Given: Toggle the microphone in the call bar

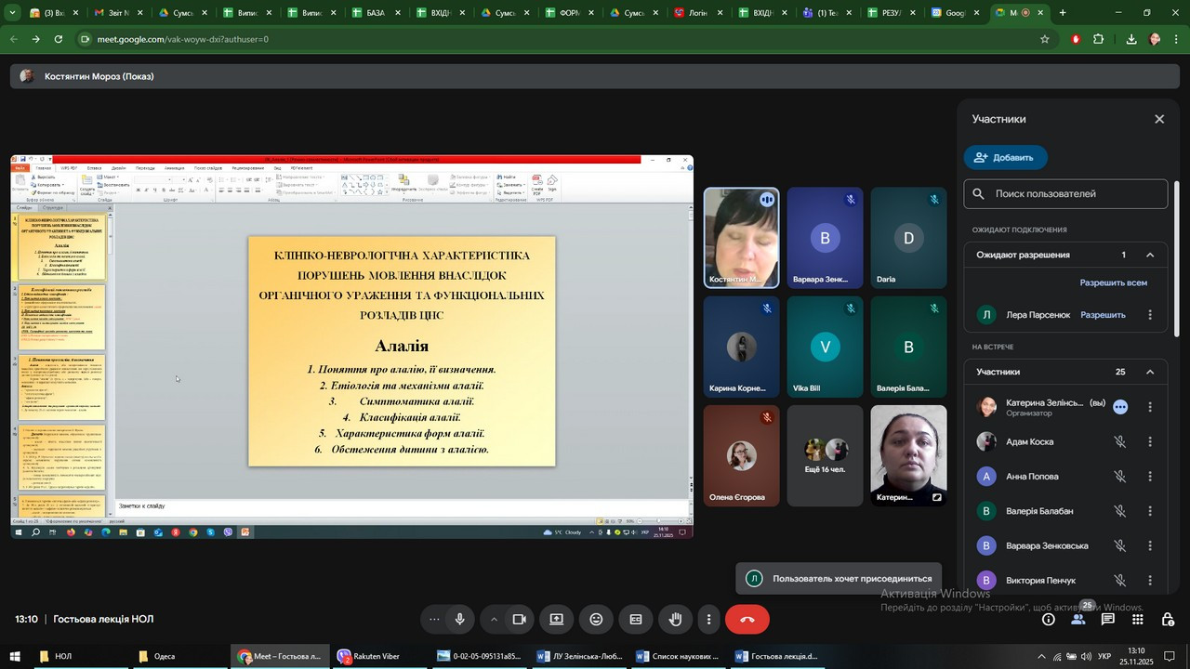Looking at the screenshot, I should 459,620.
